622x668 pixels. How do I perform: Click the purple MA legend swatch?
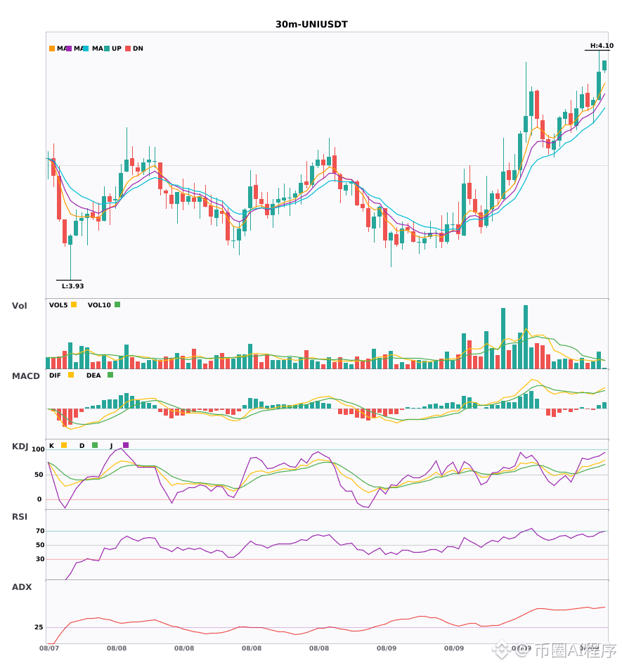click(x=69, y=49)
